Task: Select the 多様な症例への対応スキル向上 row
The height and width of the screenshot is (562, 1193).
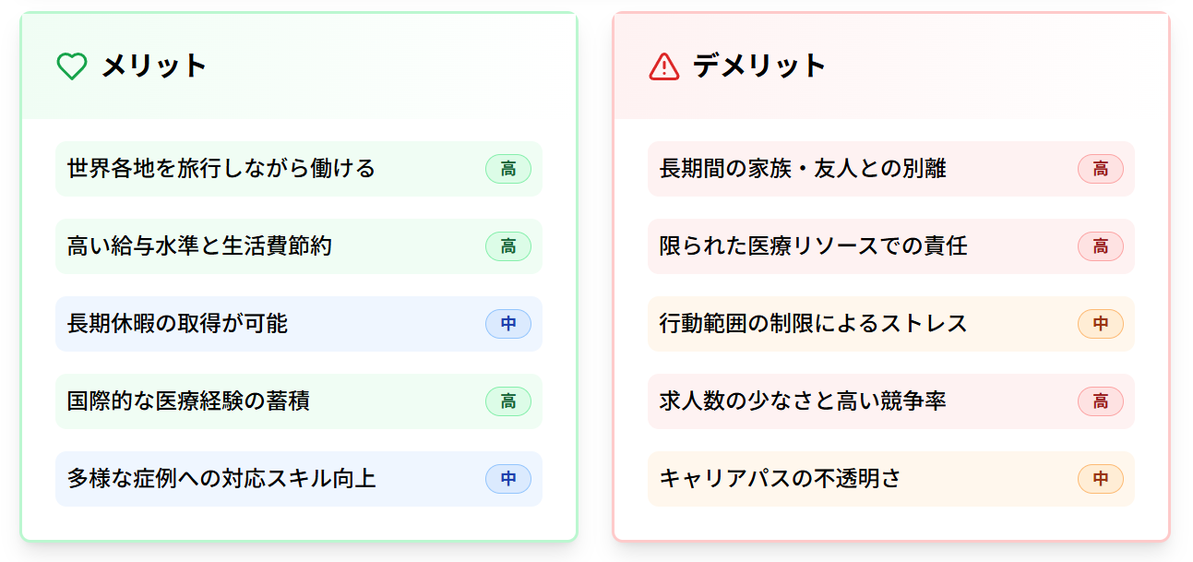Action: point(299,479)
